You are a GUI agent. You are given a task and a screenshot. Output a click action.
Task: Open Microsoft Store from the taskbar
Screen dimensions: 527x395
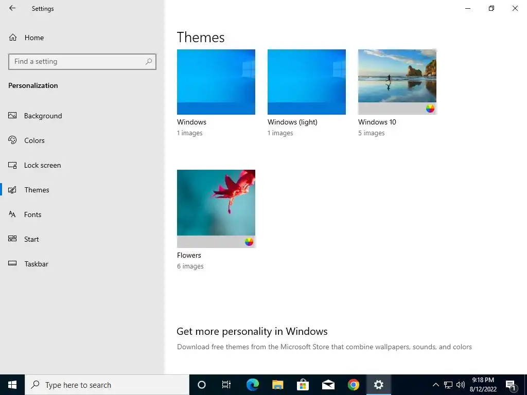(x=303, y=385)
